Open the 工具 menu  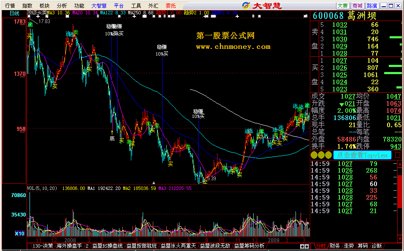(x=136, y=5)
